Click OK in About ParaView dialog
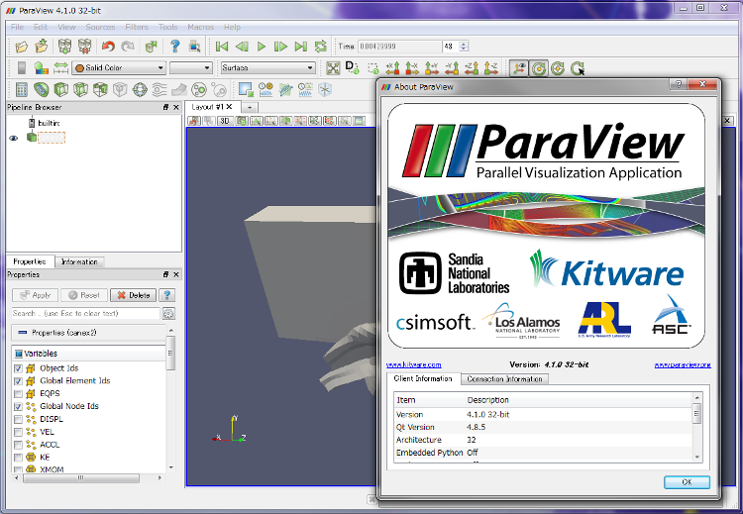This screenshot has height=514, width=743. pos(688,482)
